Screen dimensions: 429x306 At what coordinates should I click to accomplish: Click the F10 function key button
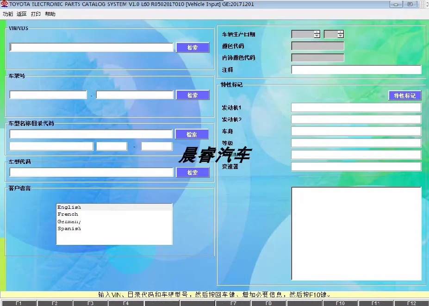tap(340, 303)
